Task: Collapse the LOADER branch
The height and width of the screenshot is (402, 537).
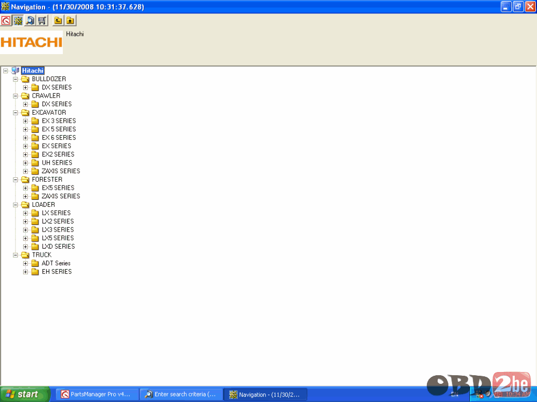Action: coord(16,205)
